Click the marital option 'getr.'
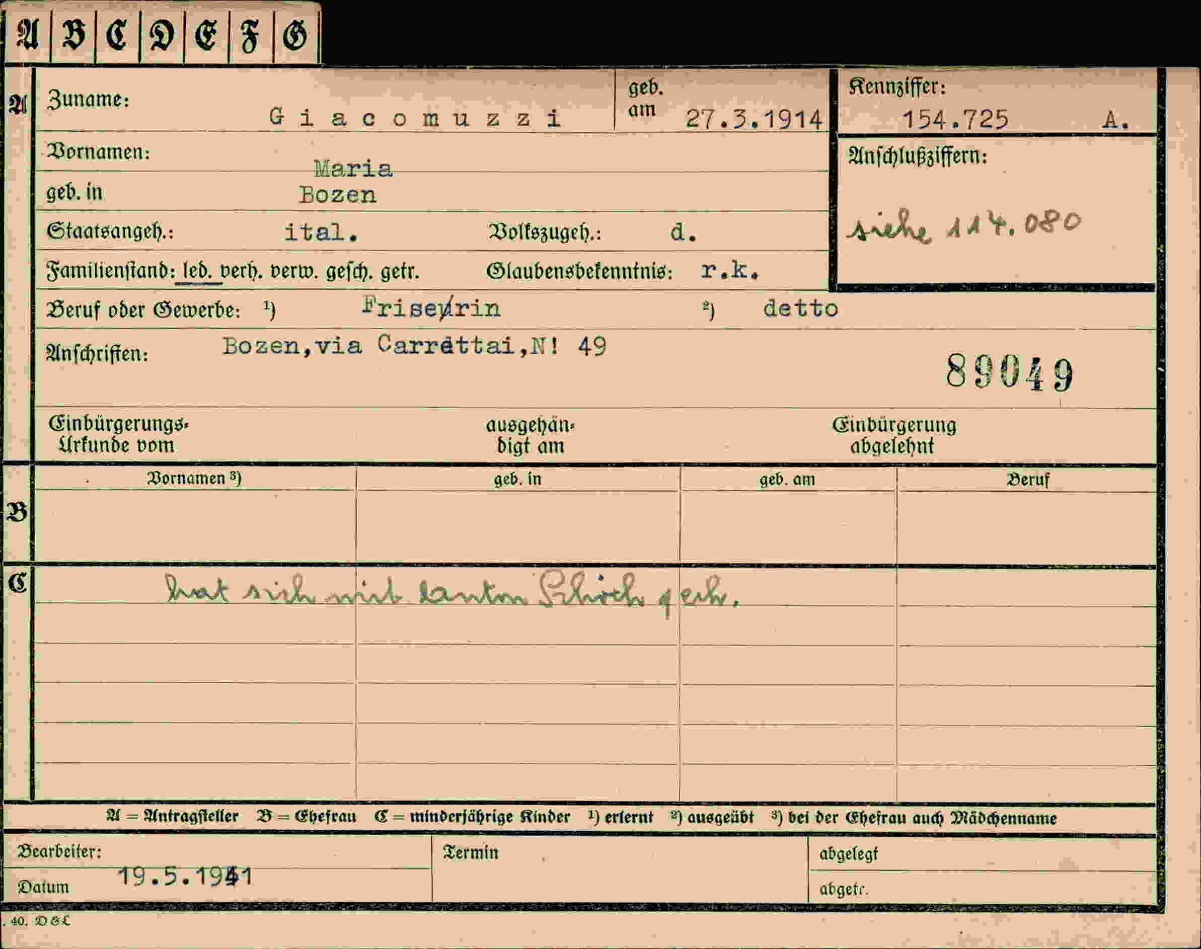The width and height of the screenshot is (1201, 949). coord(400,272)
